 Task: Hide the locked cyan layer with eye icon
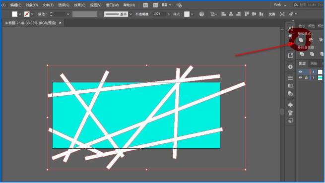pos(300,78)
